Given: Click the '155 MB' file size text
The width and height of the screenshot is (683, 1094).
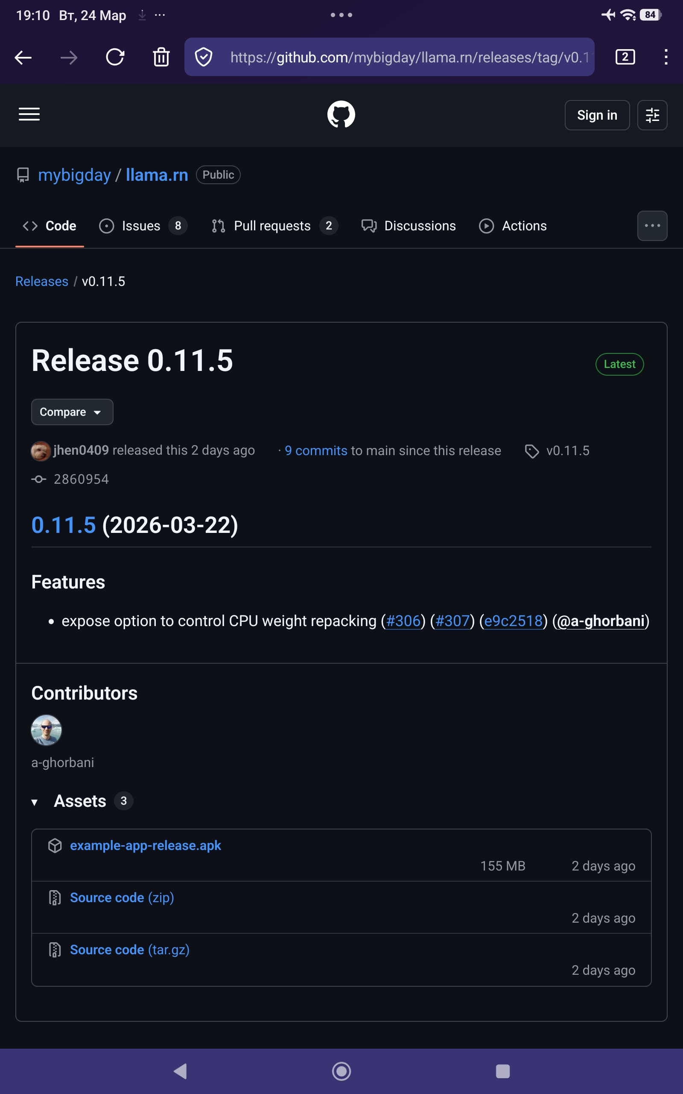Looking at the screenshot, I should pyautogui.click(x=503, y=866).
